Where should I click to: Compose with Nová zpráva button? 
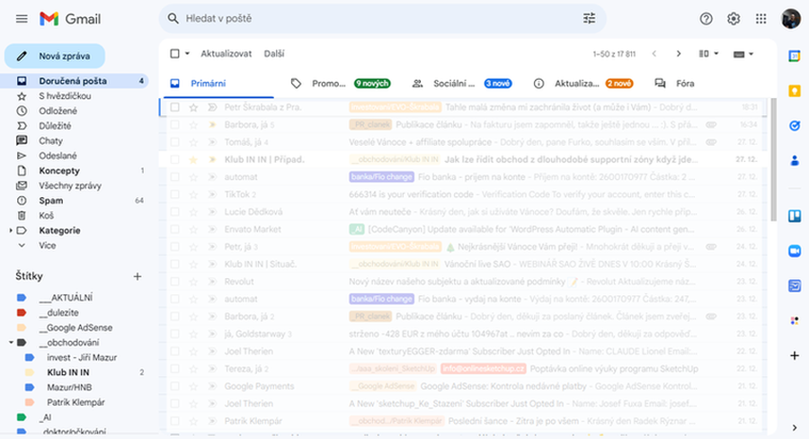55,56
